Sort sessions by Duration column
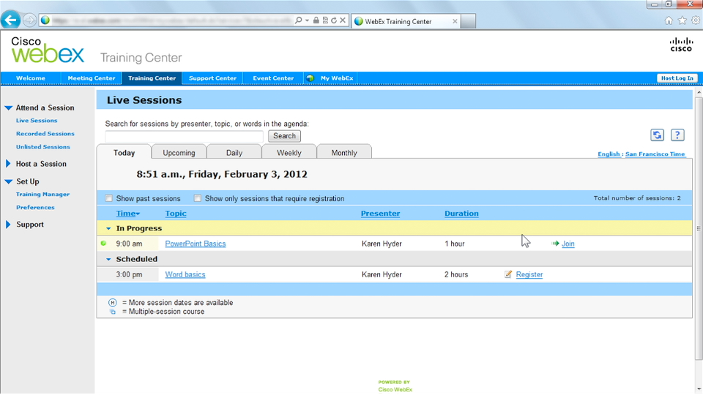This screenshot has height=395, width=703. (x=461, y=214)
